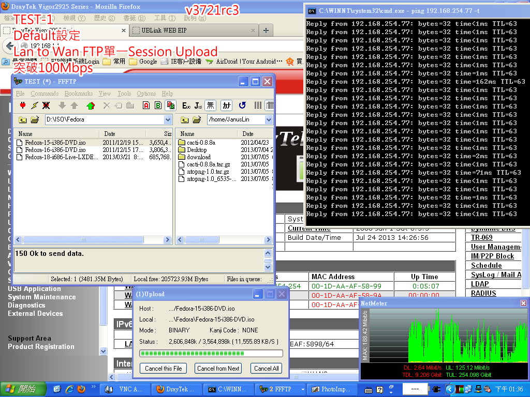530x397 pixels.
Task: Select cacti-0.8.8a.tar.gz remote file
Action: coord(208,164)
